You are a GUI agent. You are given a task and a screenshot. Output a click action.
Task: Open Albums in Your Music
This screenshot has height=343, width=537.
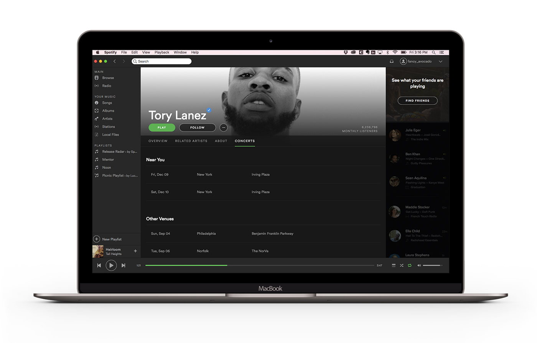tap(108, 111)
